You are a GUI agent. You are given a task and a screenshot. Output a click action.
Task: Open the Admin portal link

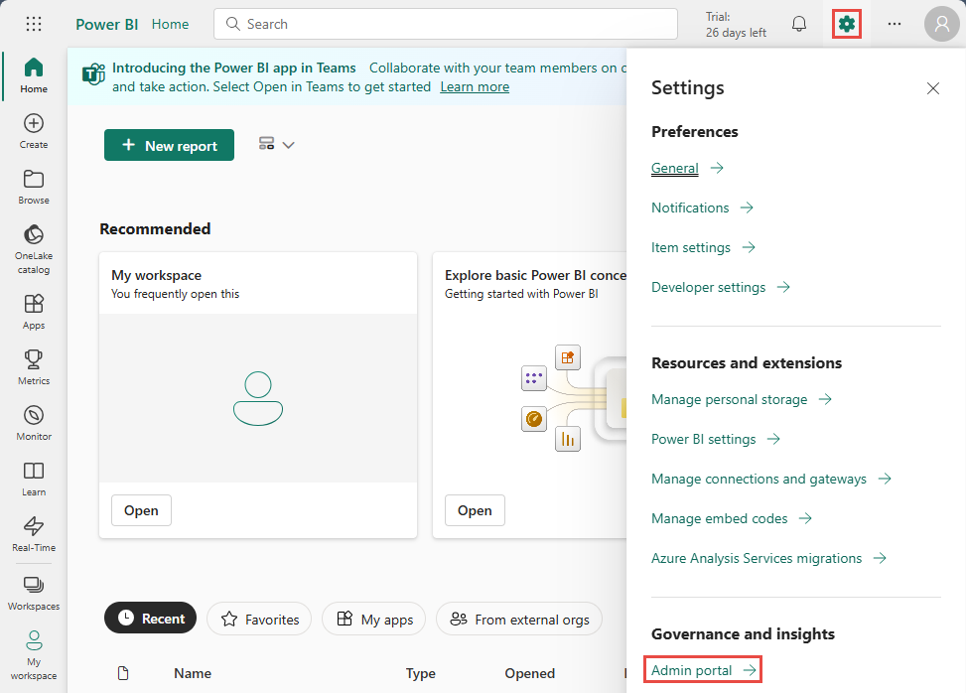tap(703, 671)
